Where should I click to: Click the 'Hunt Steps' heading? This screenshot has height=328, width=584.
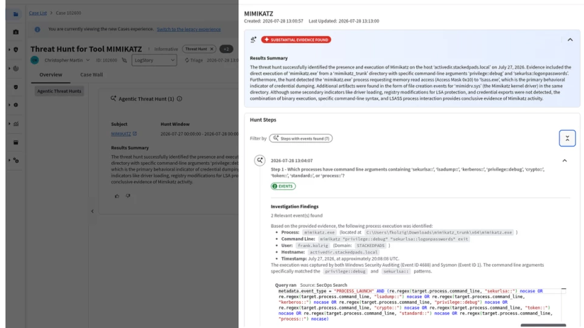coord(263,120)
